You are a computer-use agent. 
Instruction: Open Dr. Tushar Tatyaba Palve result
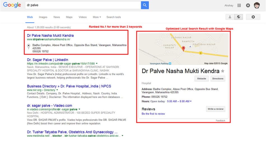click(72, 132)
